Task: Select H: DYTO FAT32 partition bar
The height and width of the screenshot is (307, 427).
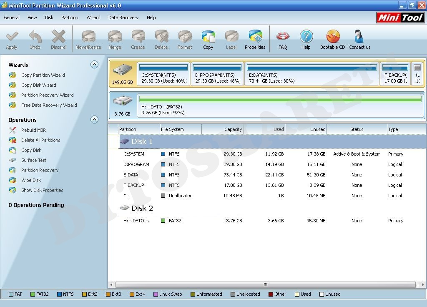Action: (281, 106)
